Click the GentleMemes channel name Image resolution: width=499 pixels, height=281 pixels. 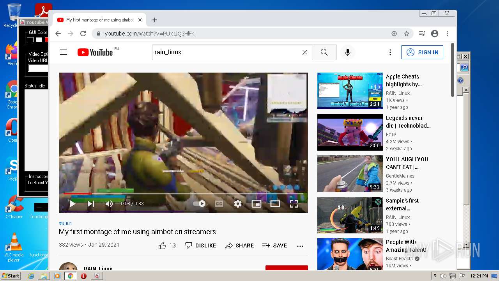(x=400, y=176)
